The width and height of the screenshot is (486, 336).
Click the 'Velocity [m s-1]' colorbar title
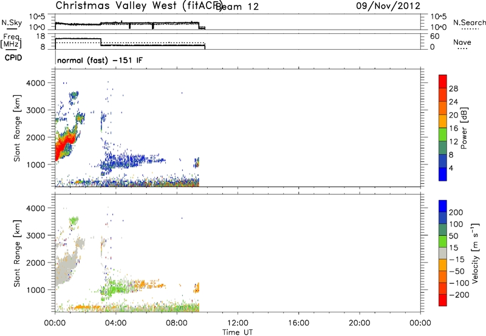[475, 253]
